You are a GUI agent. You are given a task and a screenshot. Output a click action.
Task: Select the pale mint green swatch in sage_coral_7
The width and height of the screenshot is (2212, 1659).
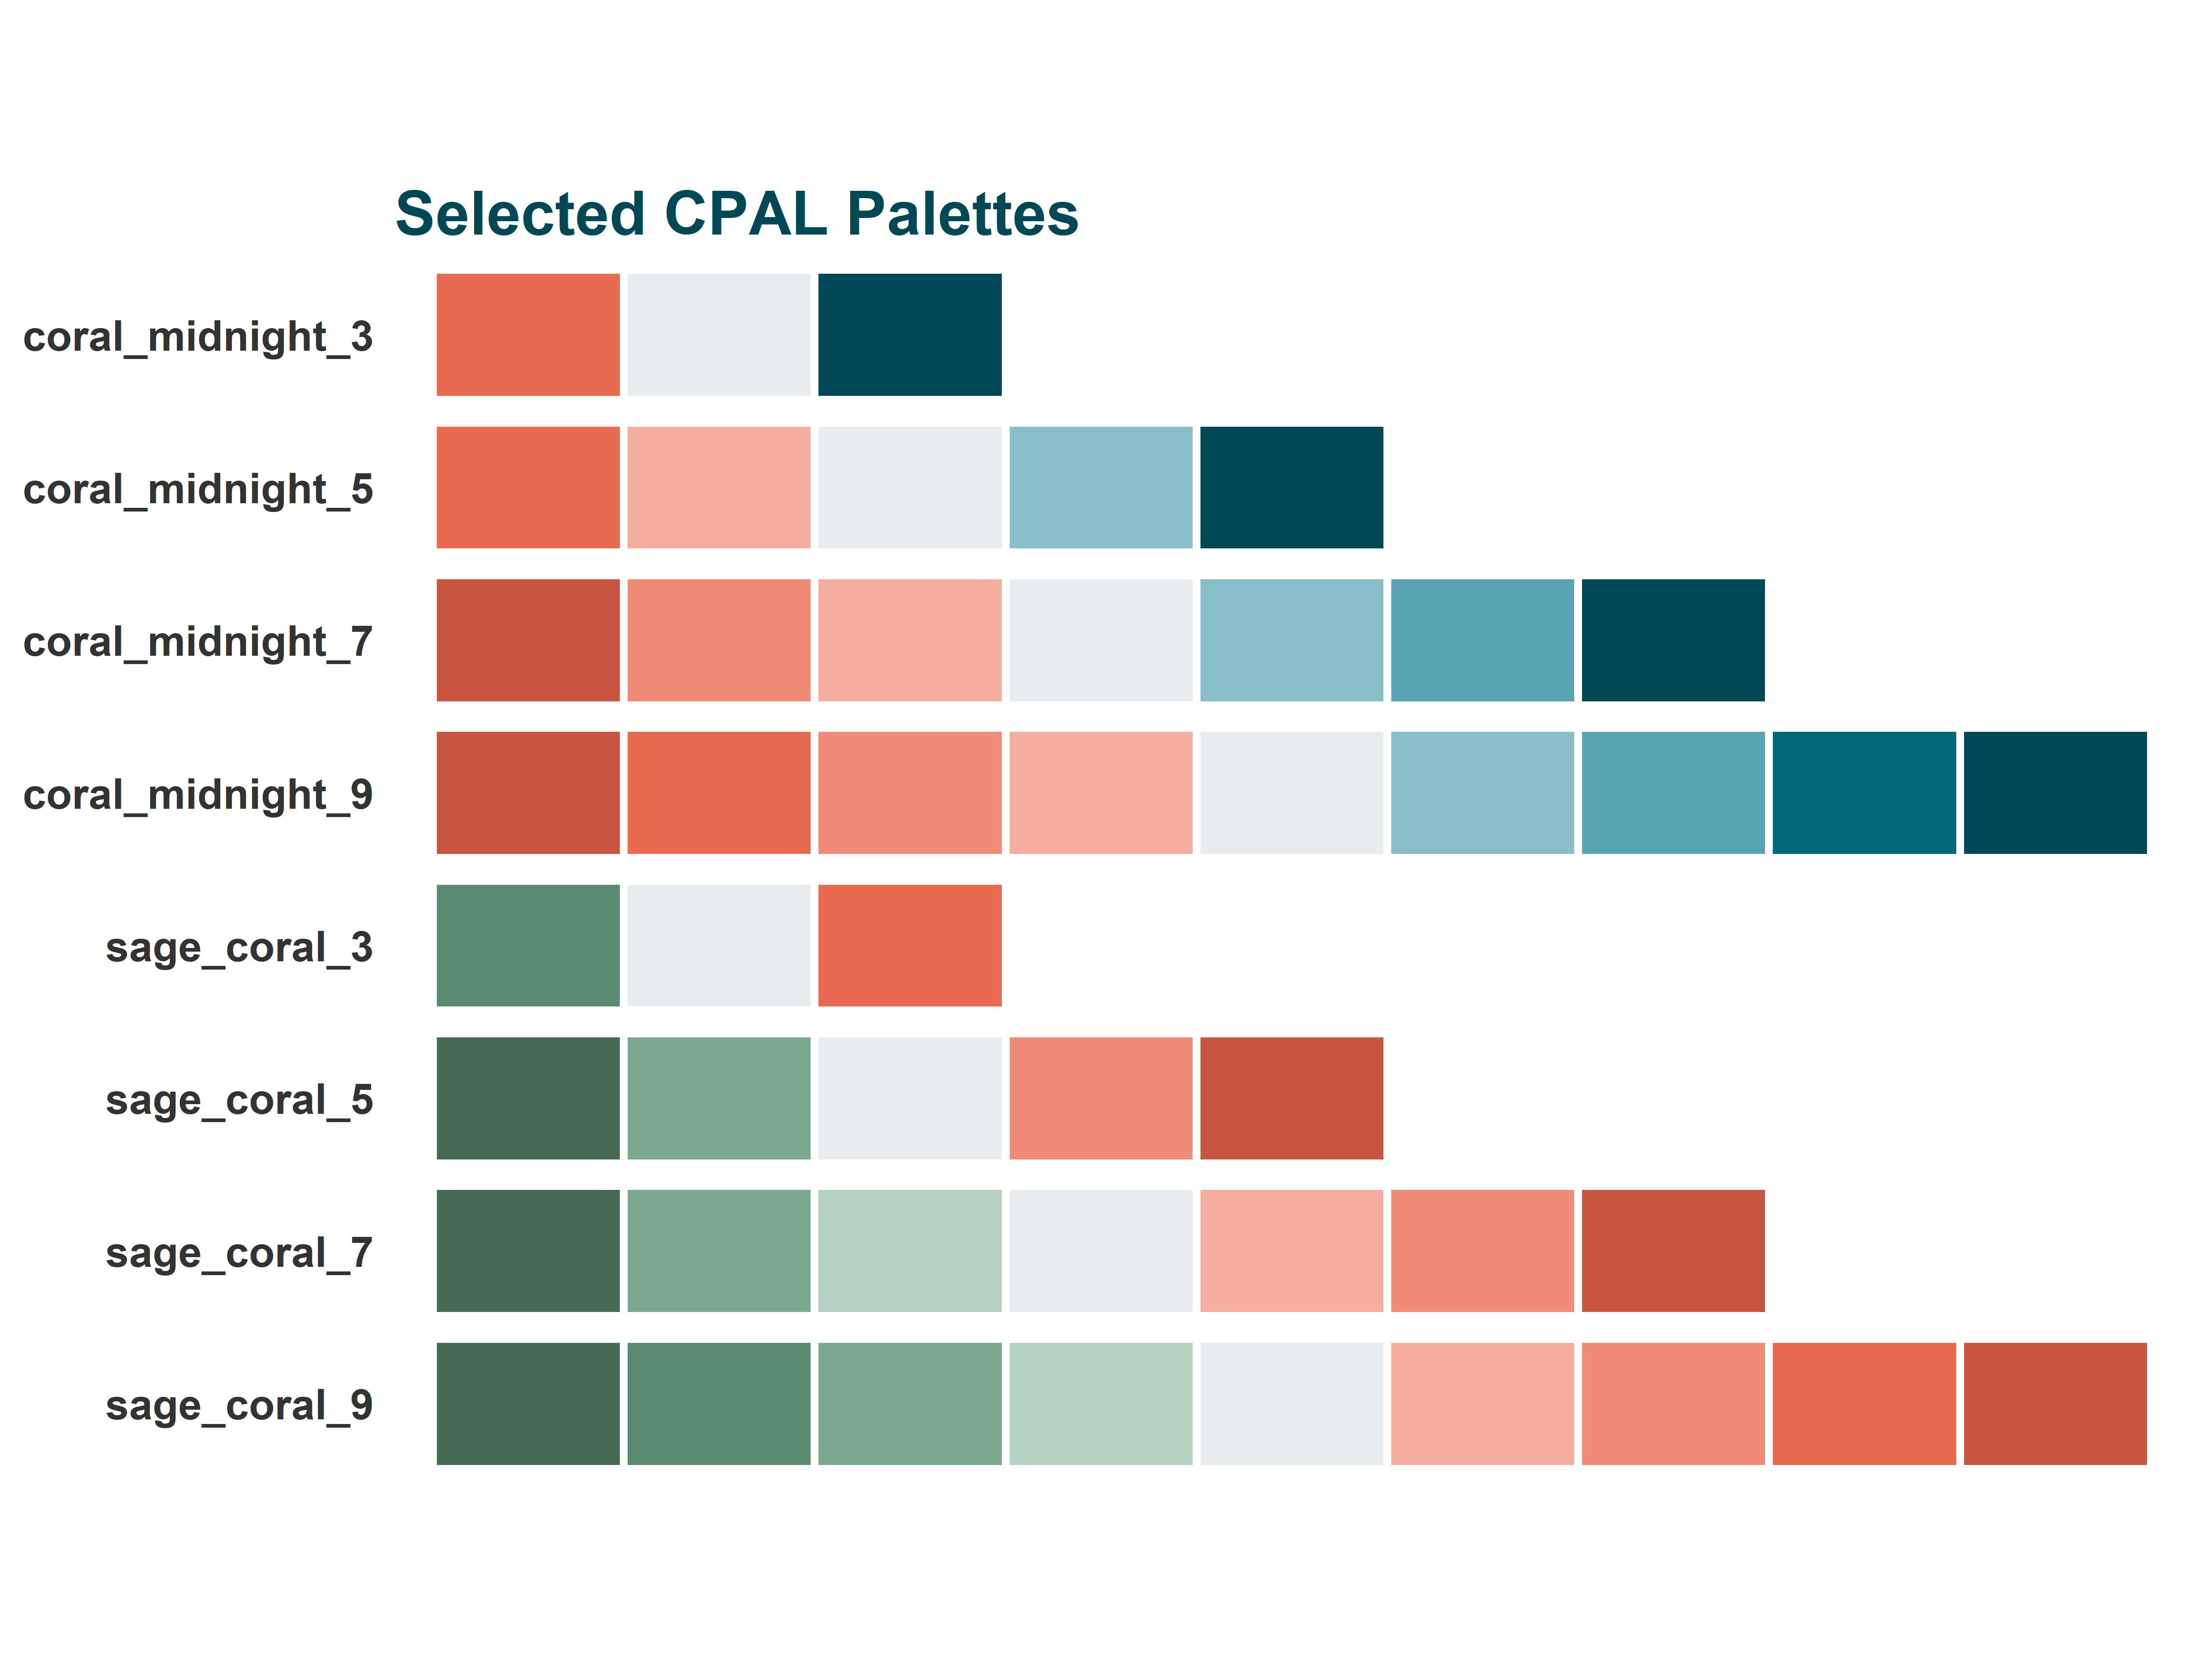(x=909, y=1251)
